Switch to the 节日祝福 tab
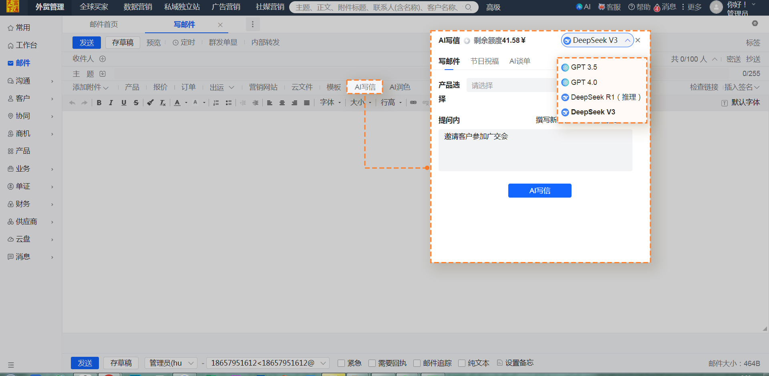This screenshot has width=769, height=376. pos(484,61)
